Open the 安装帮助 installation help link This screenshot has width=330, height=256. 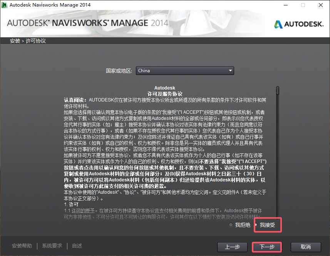(22, 246)
